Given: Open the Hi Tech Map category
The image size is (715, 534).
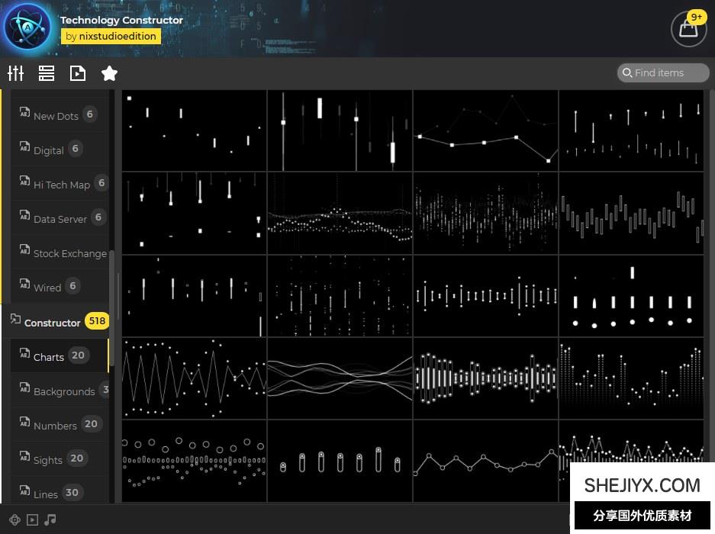Looking at the screenshot, I should [x=61, y=185].
